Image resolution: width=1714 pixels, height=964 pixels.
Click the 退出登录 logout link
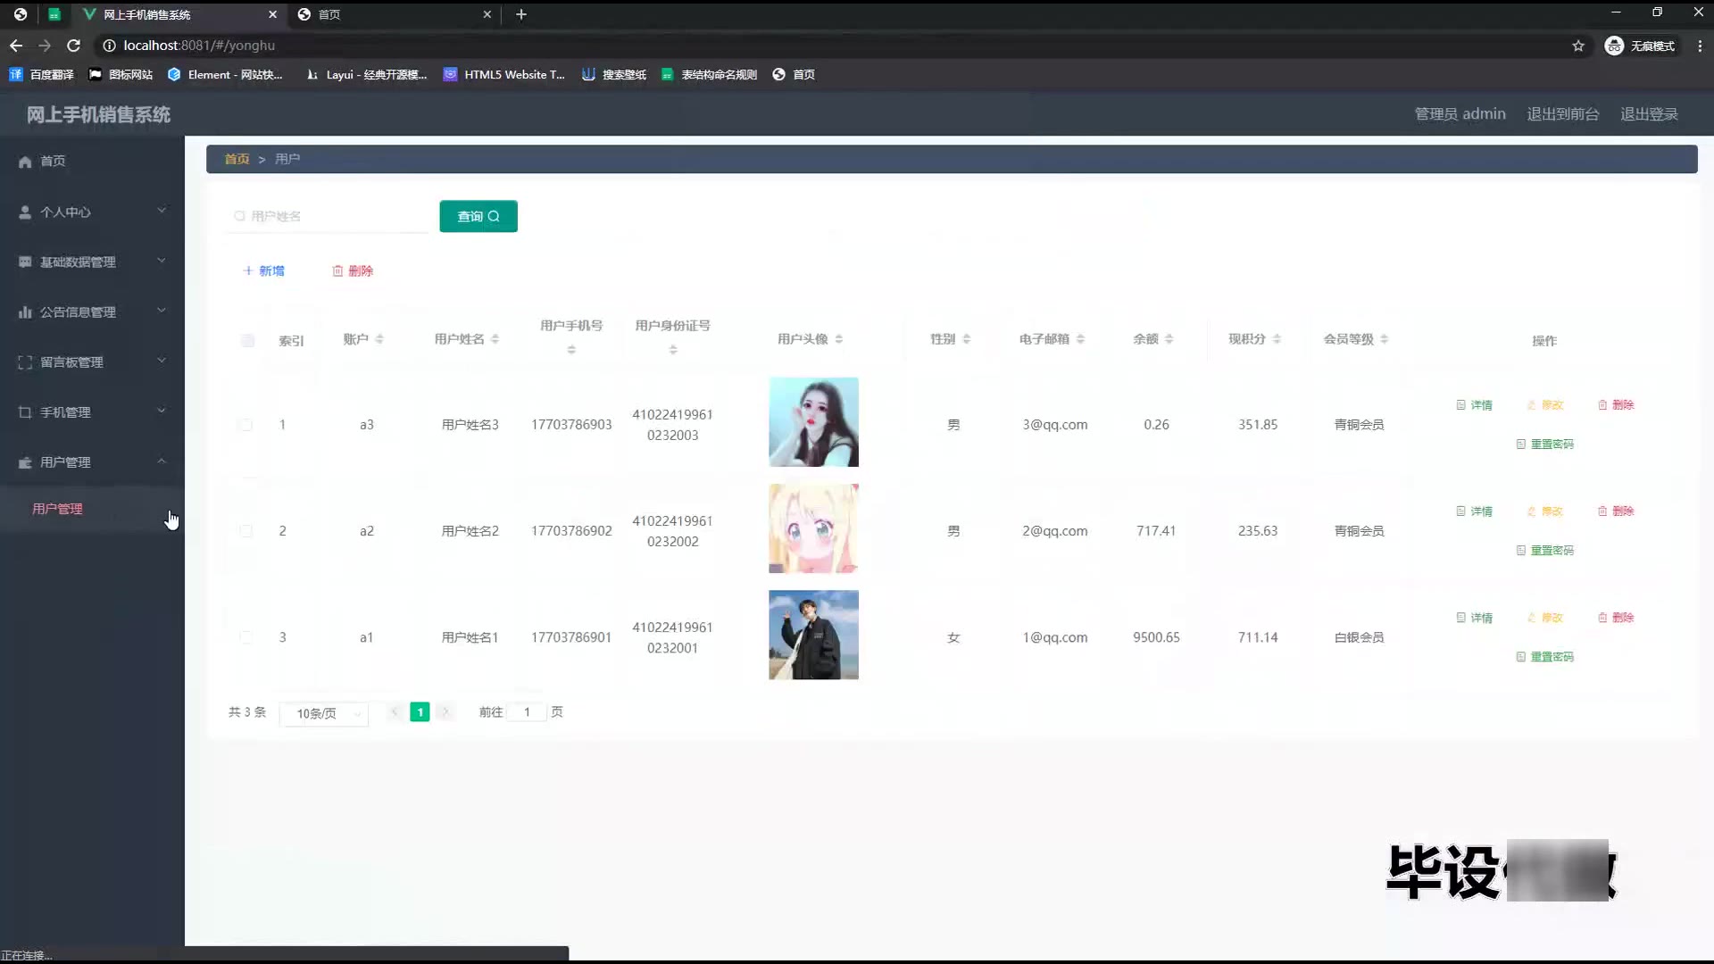(x=1649, y=114)
